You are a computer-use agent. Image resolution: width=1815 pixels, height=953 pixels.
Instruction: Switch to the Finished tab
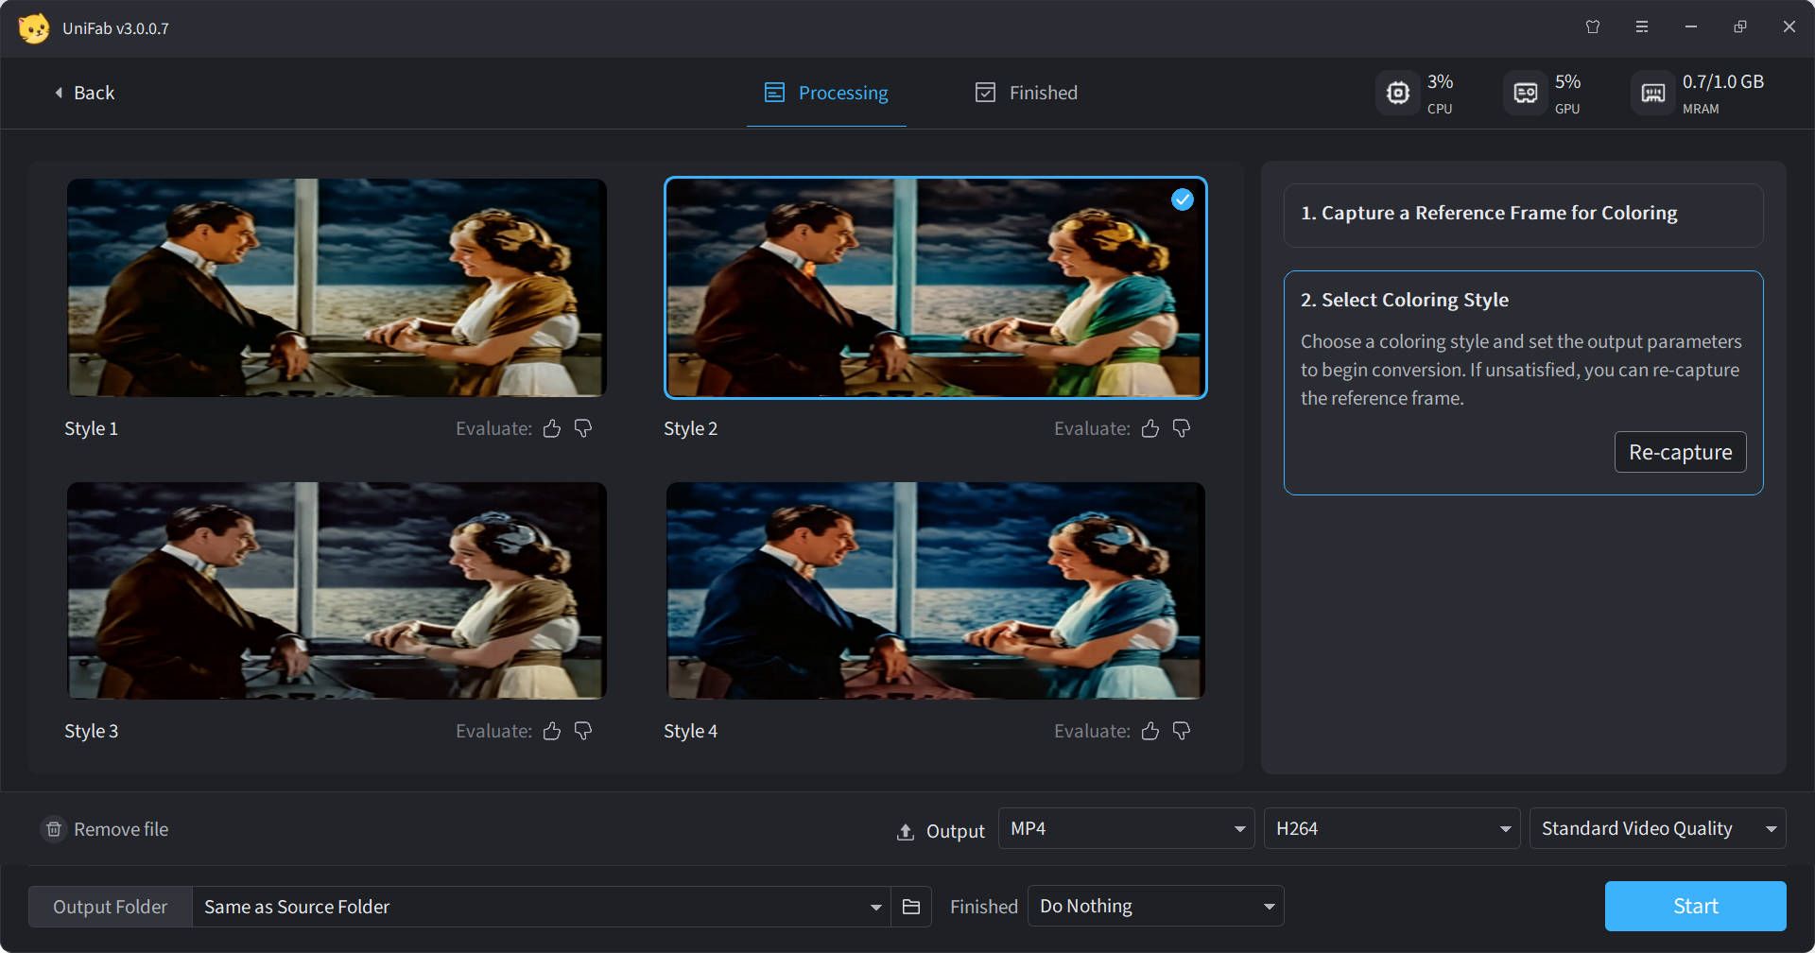(1027, 93)
